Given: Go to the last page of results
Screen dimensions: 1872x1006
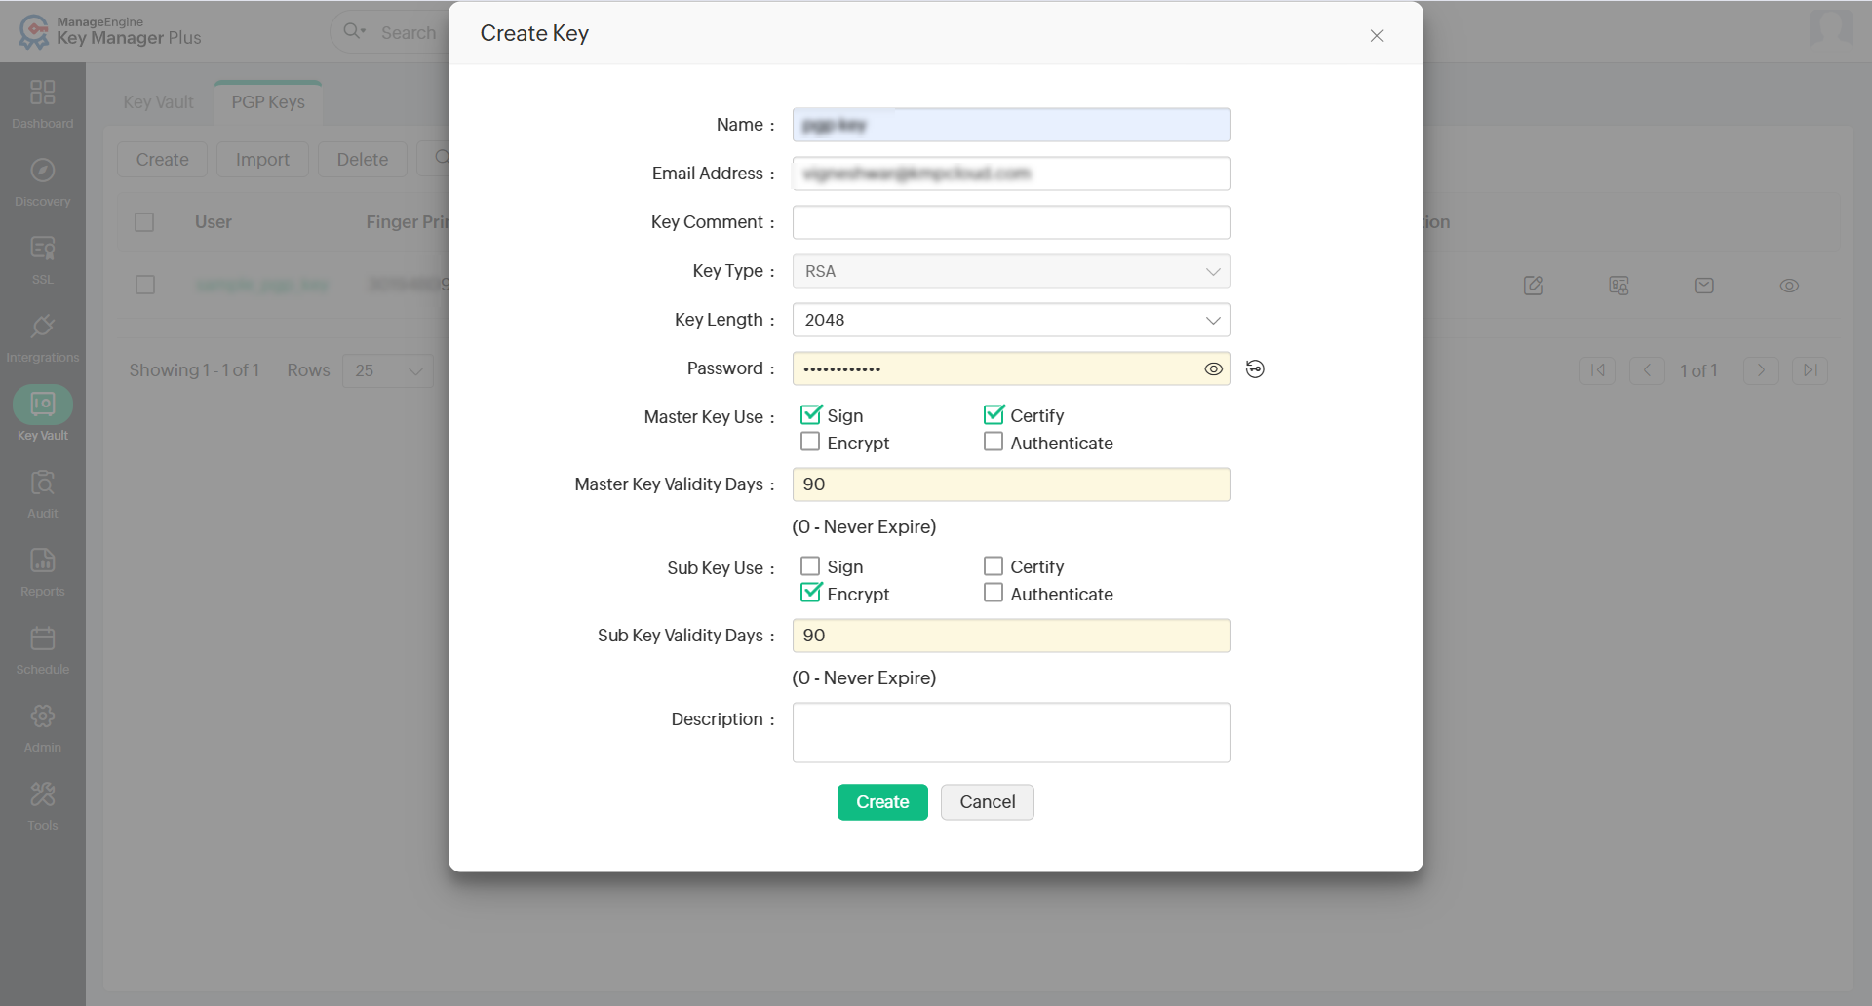Looking at the screenshot, I should click(1810, 370).
